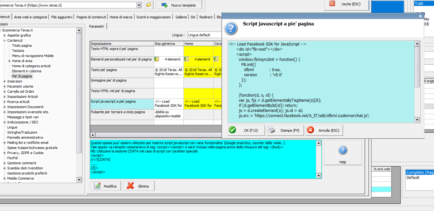Expand the Mailing list e notifiche email node
434x211 pixels.
coord(4,143)
